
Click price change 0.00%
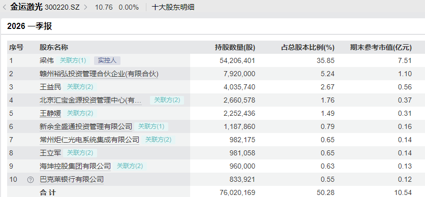click(129, 7)
